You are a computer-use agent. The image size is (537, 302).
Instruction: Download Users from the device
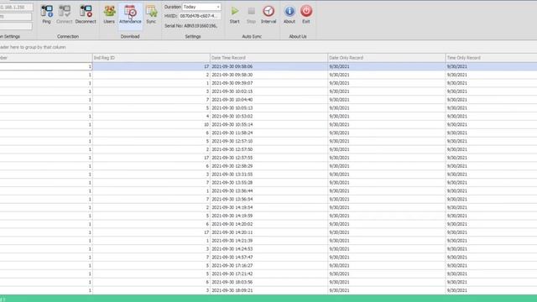coord(109,14)
